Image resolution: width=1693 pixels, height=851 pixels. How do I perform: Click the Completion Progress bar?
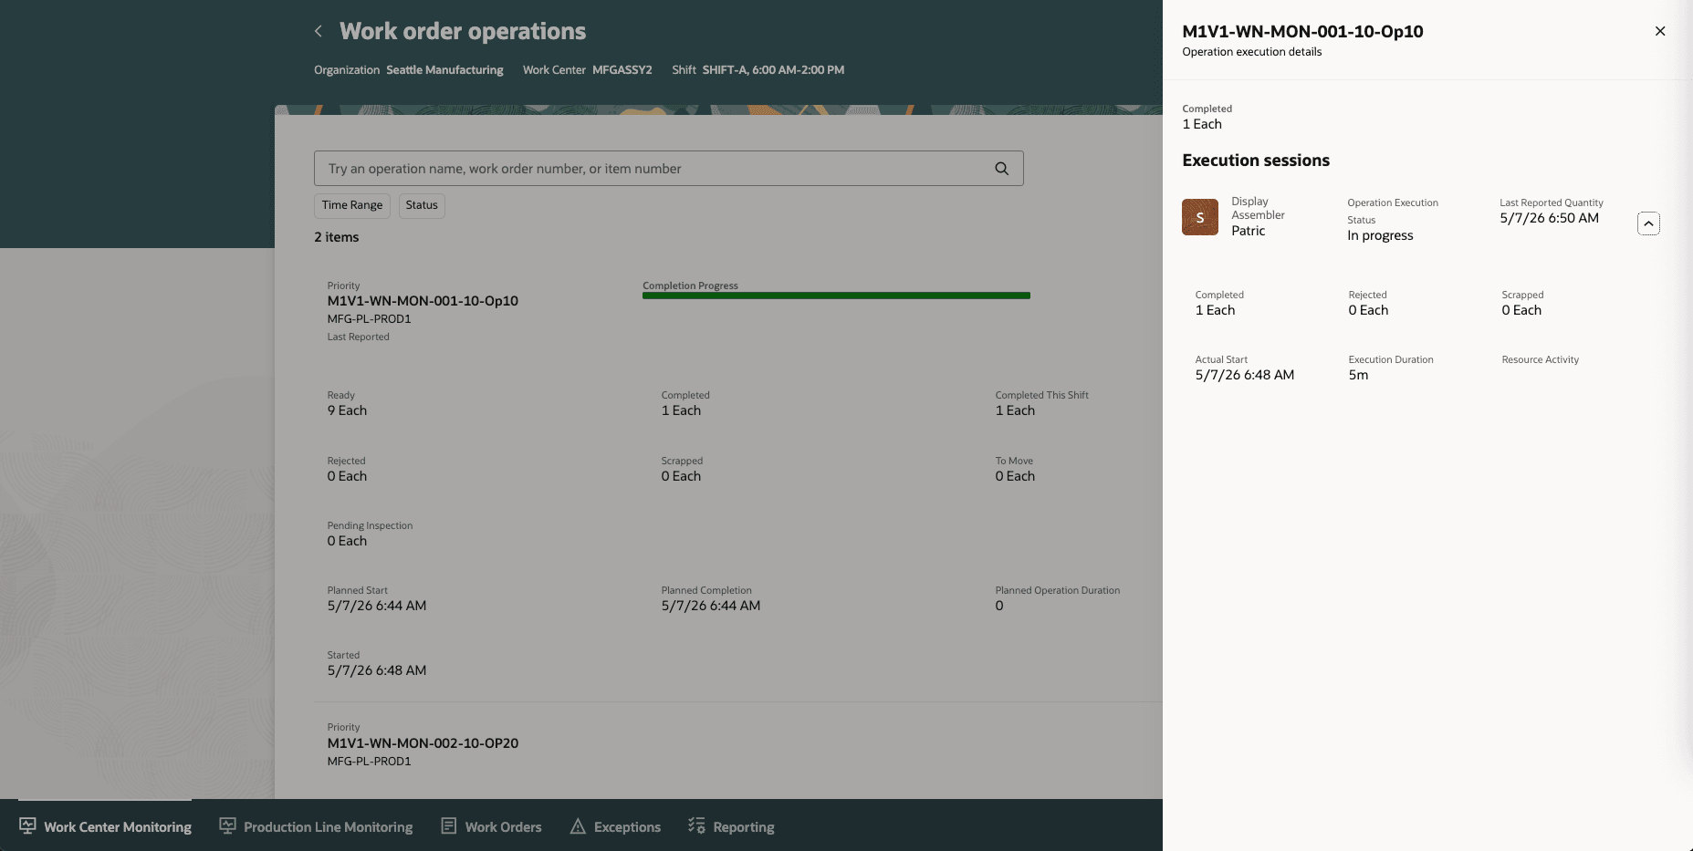(836, 296)
